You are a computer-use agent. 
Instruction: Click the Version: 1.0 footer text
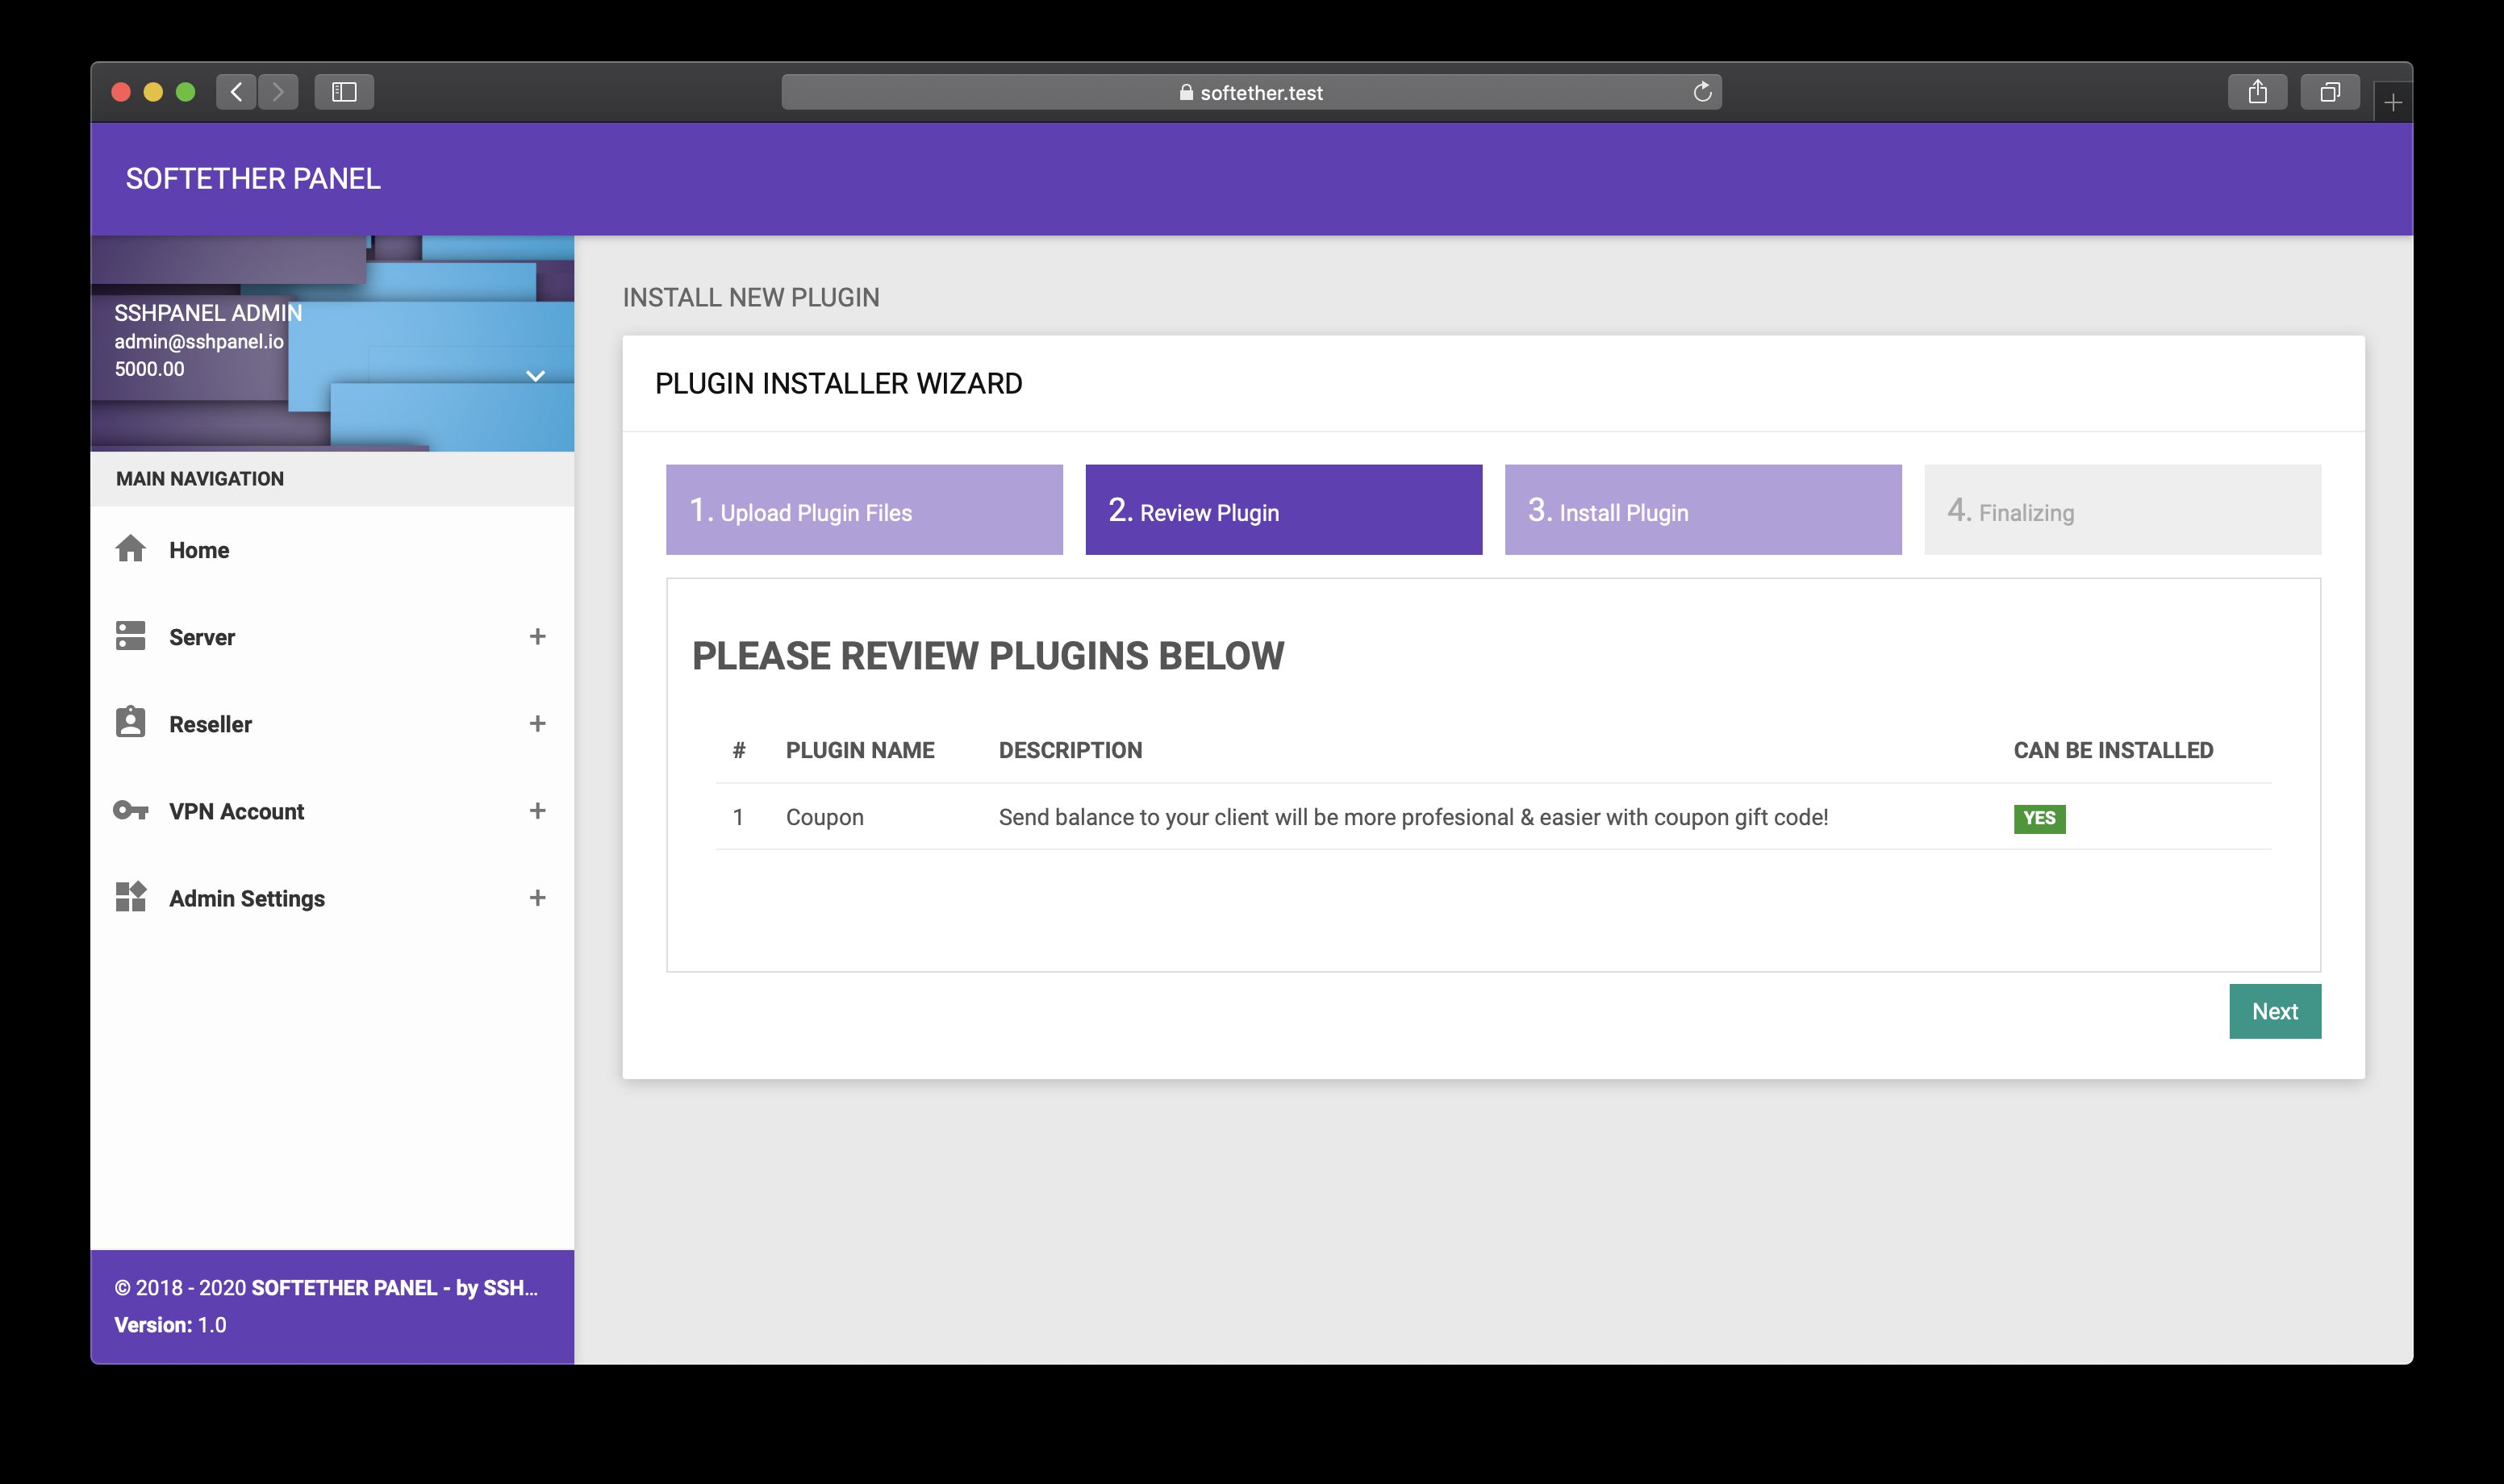tap(170, 1325)
